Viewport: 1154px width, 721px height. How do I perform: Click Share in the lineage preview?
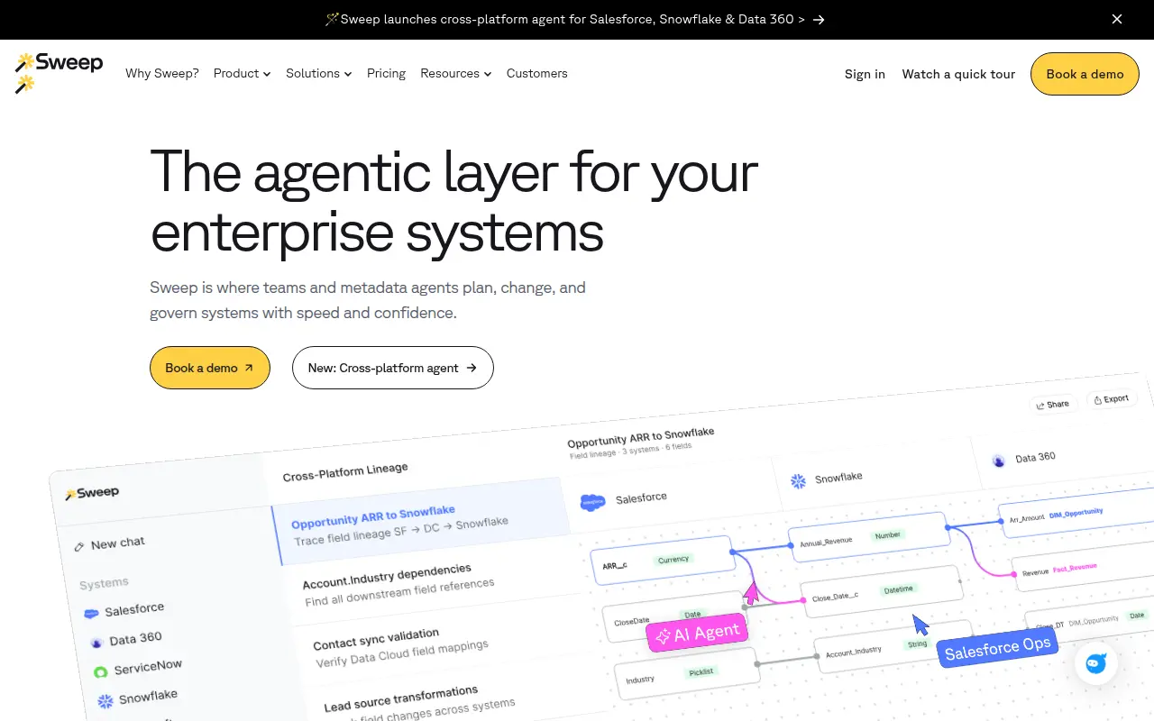(1053, 405)
